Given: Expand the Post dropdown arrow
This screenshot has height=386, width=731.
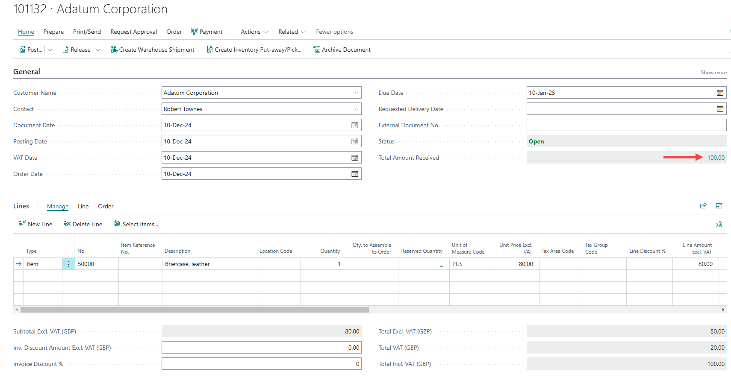Looking at the screenshot, I should [50, 50].
